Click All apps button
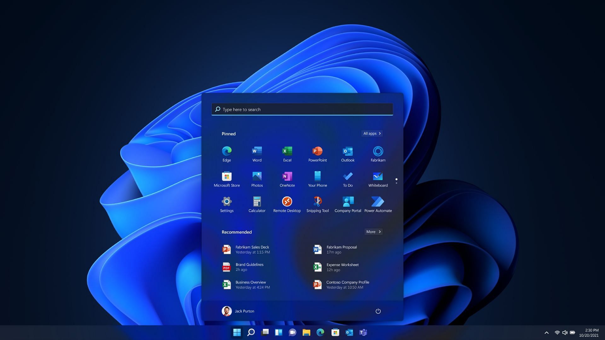605x340 pixels. (x=371, y=133)
